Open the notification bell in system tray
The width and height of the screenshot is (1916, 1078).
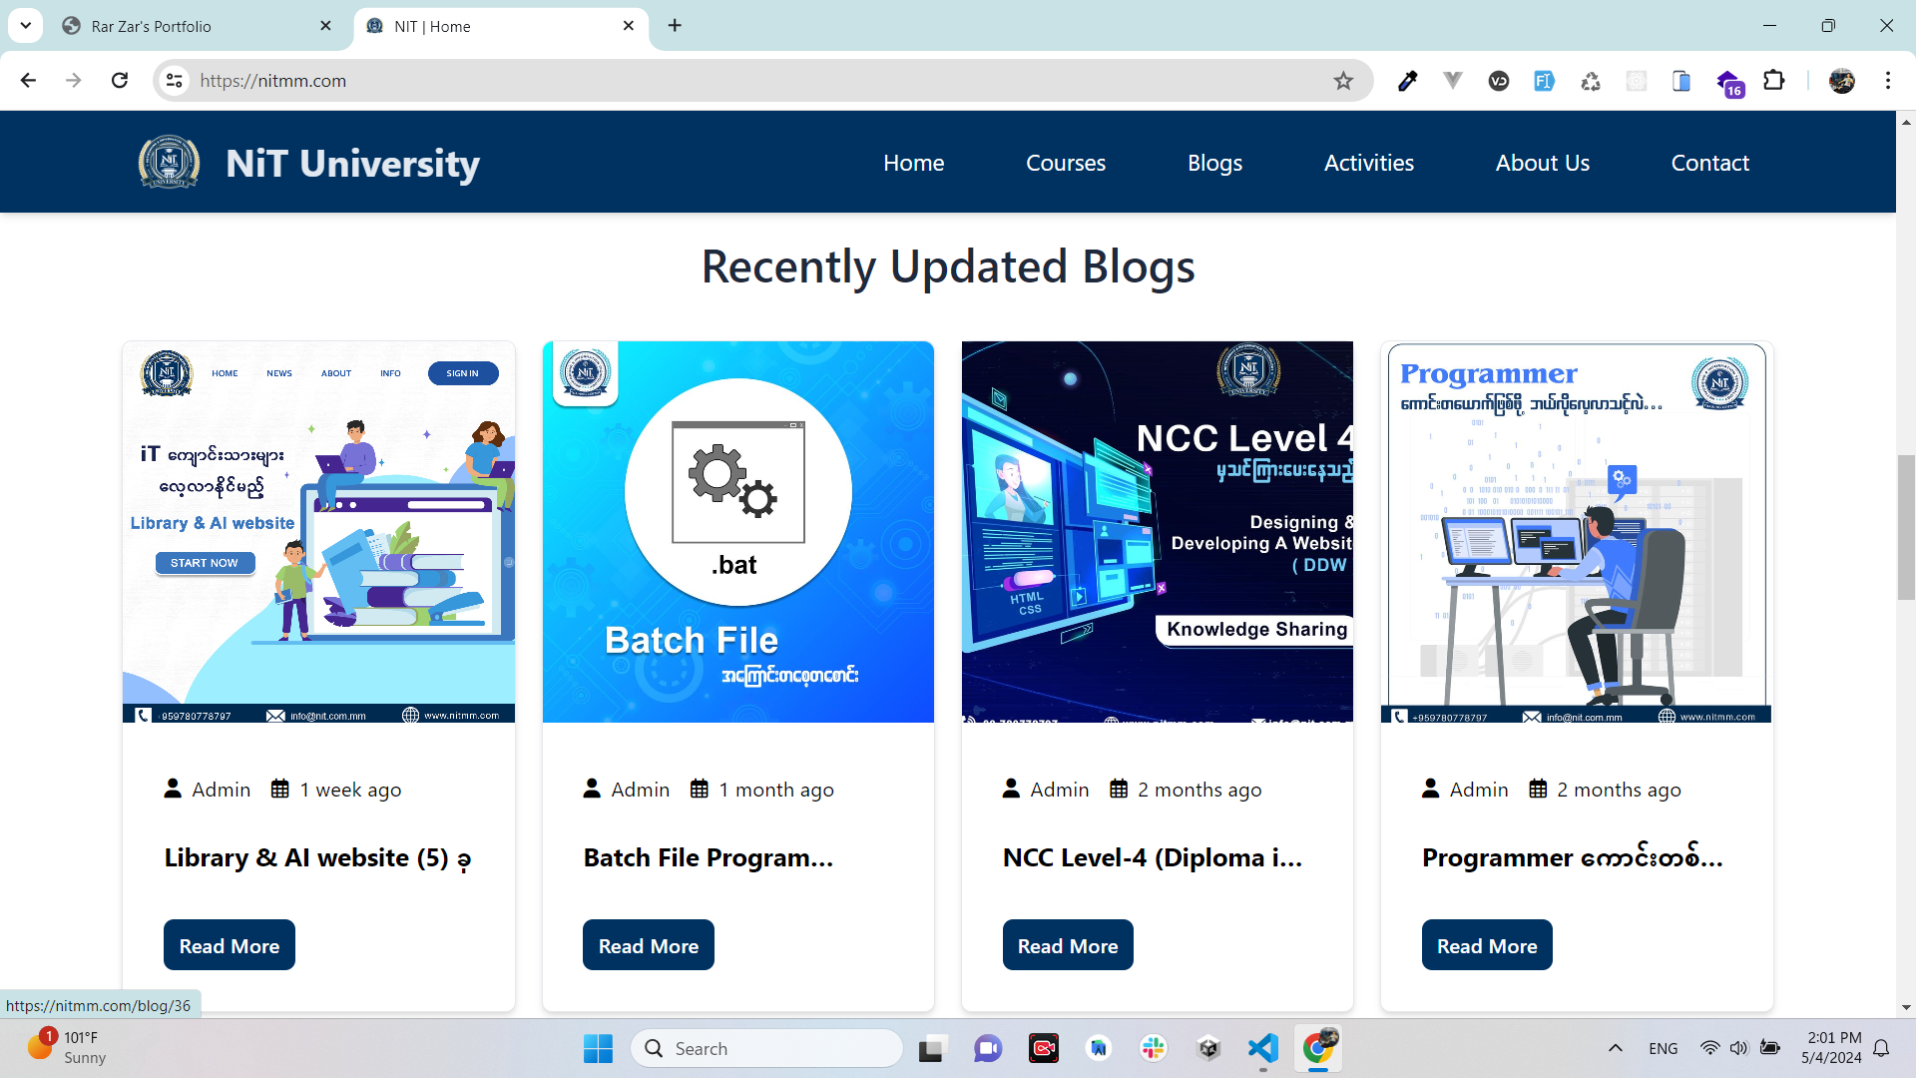click(1881, 1048)
